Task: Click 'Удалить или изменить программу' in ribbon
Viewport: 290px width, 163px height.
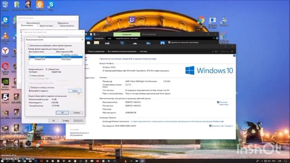Action: coord(183,42)
